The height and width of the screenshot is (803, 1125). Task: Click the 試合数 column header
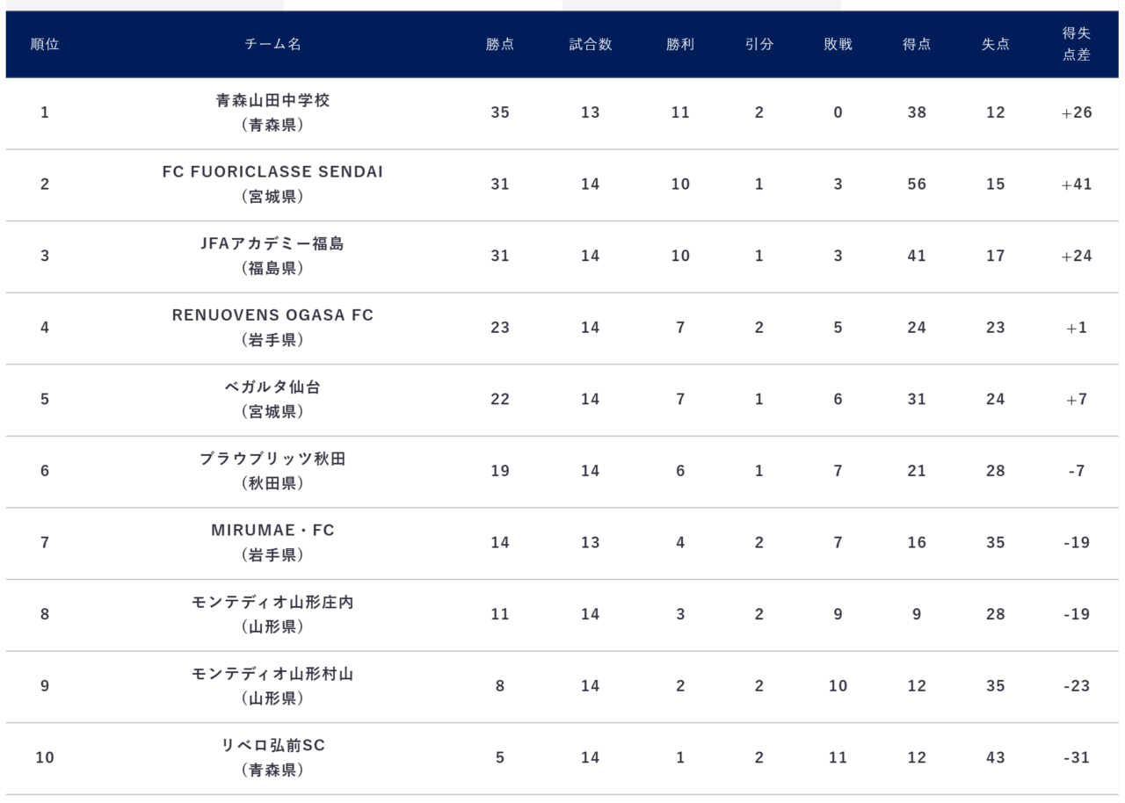click(x=591, y=45)
